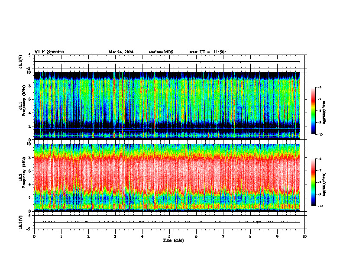The height and width of the screenshot is (265, 343).
Task: Click time axis tick label "5"
Action: coord(169,236)
